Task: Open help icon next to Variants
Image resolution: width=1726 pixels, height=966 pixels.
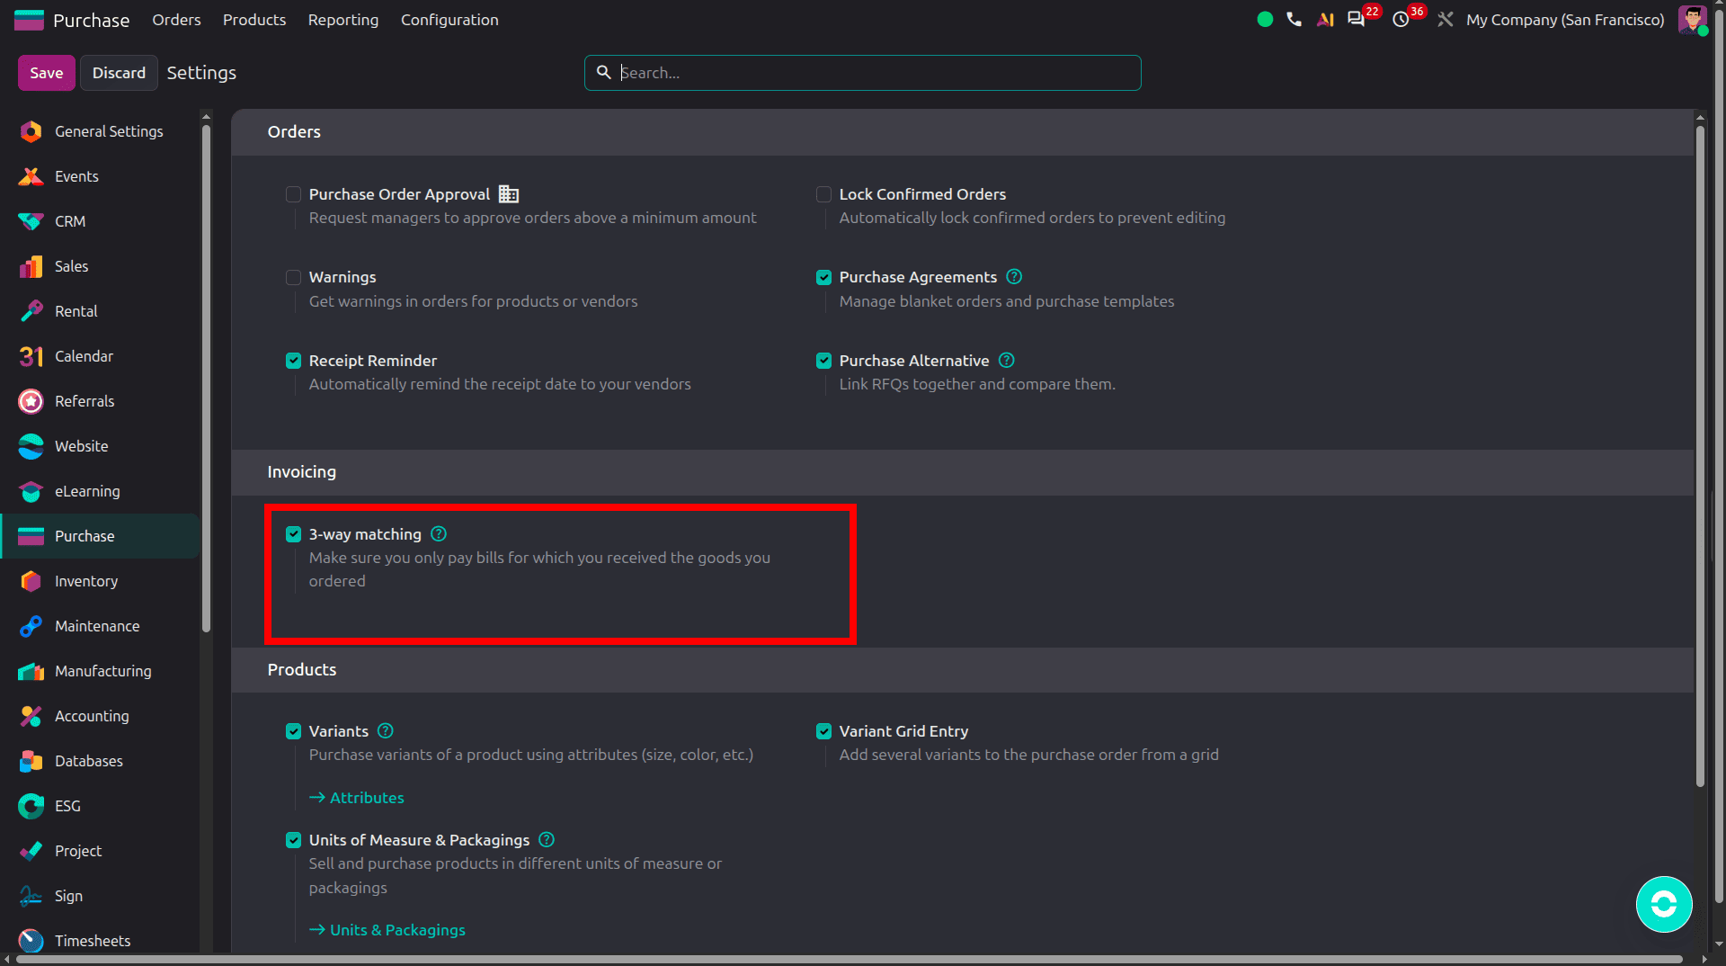Action: pos(386,730)
